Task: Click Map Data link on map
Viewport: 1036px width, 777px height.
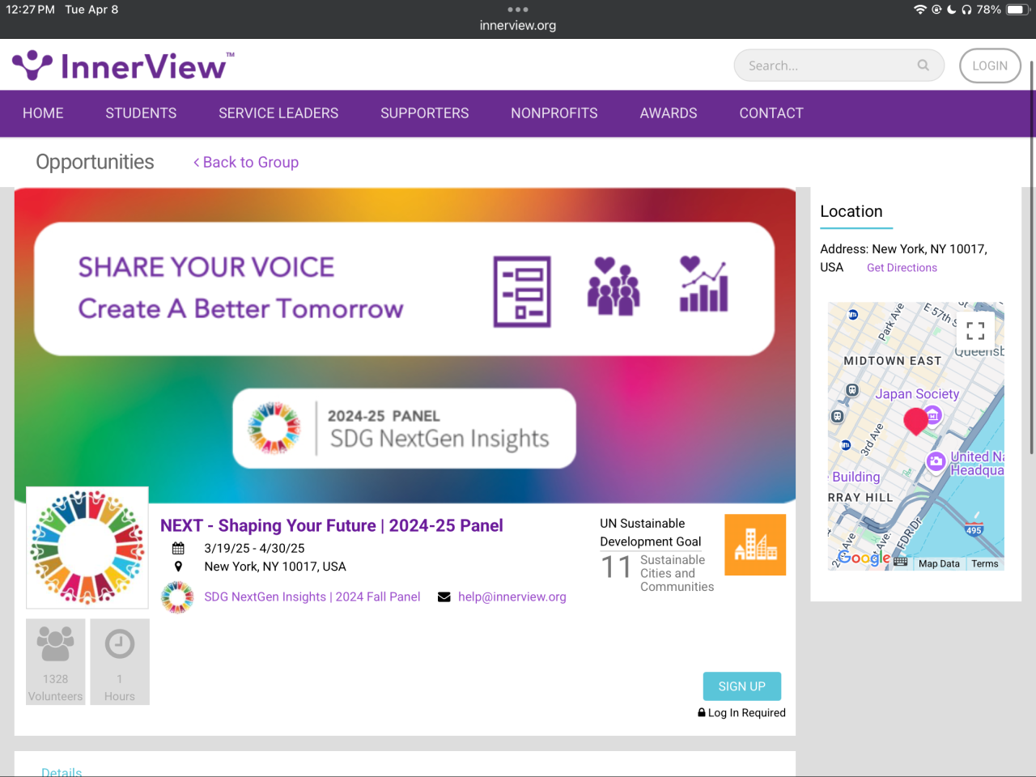Action: [x=939, y=563]
